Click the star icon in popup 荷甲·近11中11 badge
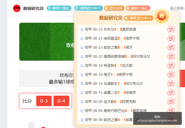Screen dimensions: 185x128 click(x=126, y=18)
